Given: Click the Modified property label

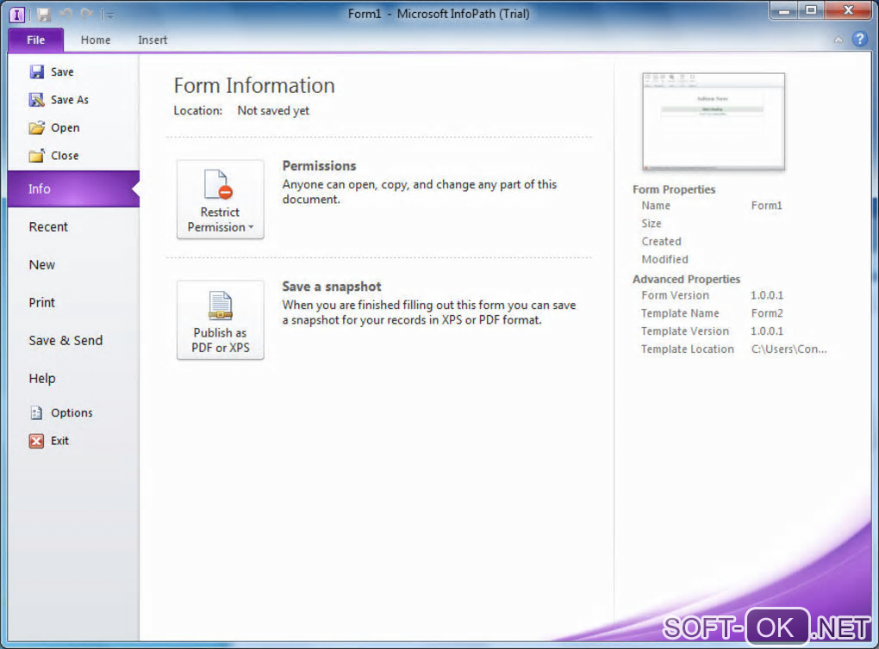Looking at the screenshot, I should coord(665,259).
